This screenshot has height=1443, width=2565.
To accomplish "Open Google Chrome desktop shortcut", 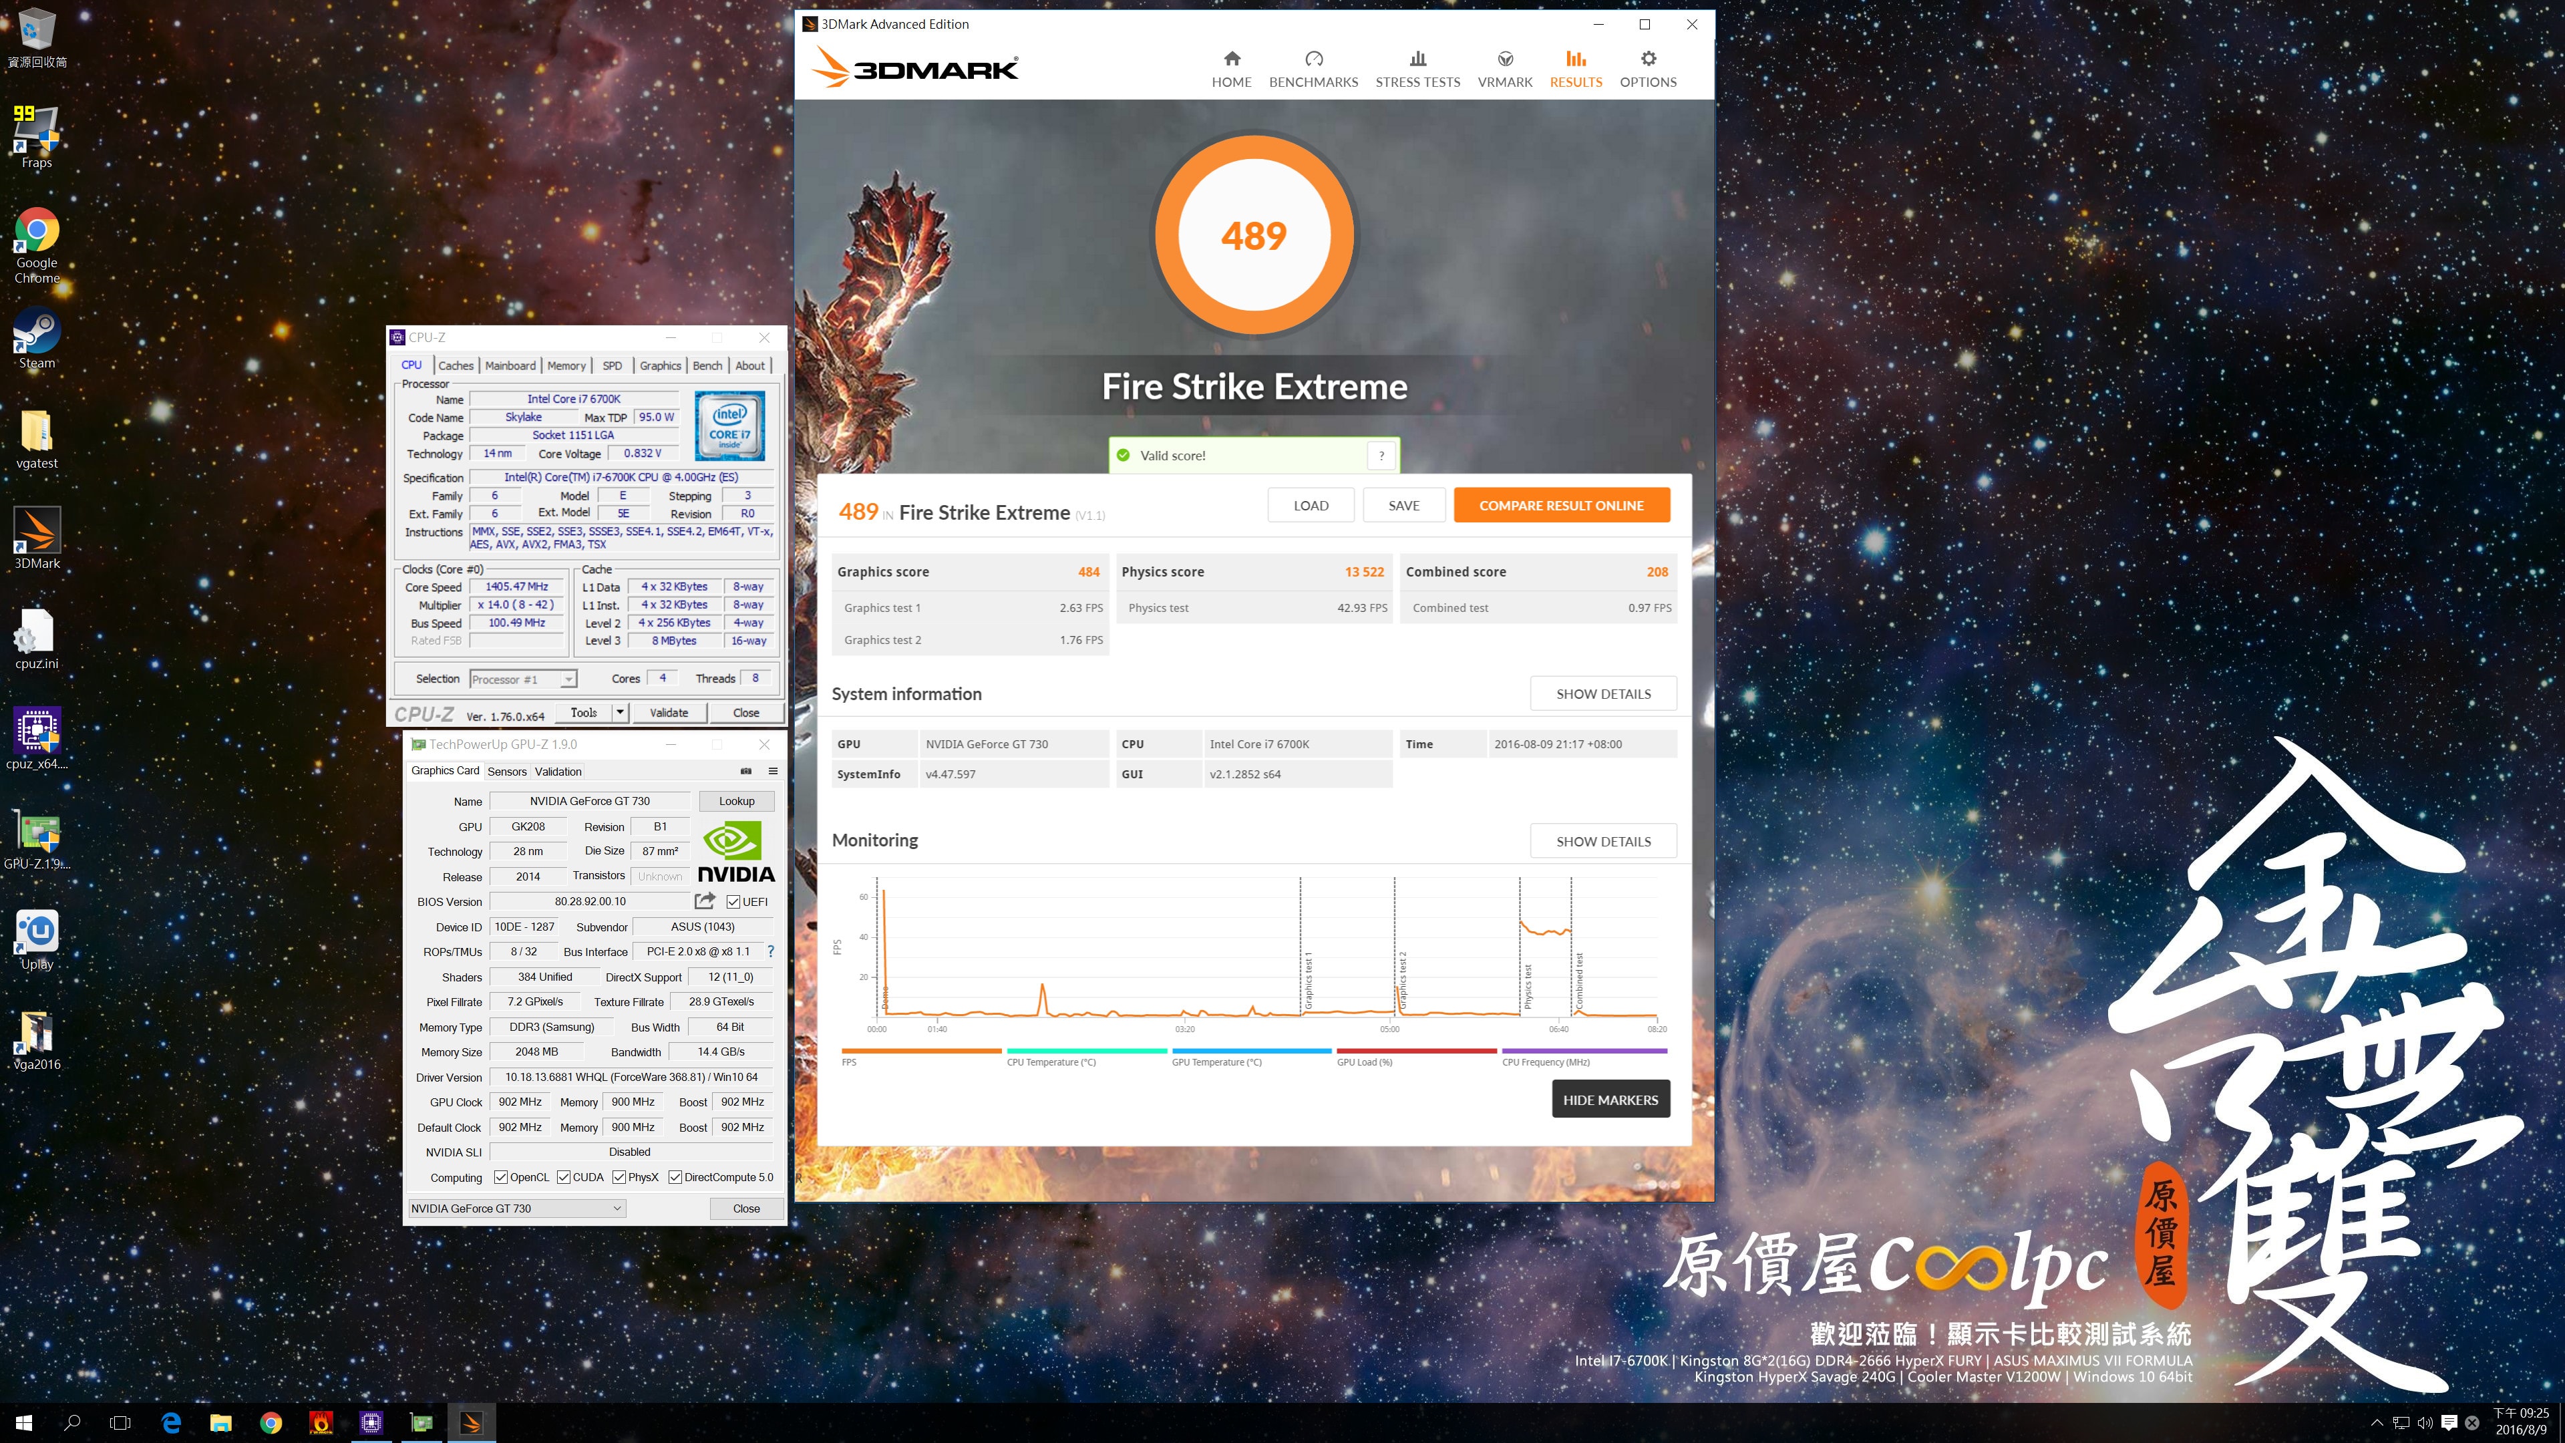I will 37,245.
